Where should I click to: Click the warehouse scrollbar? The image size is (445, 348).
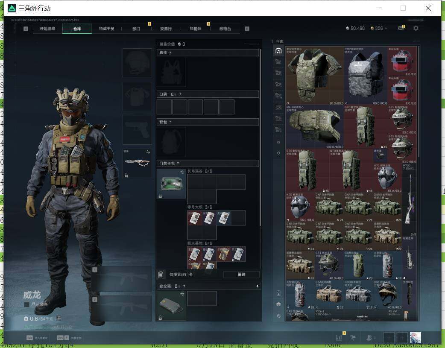pos(419,102)
